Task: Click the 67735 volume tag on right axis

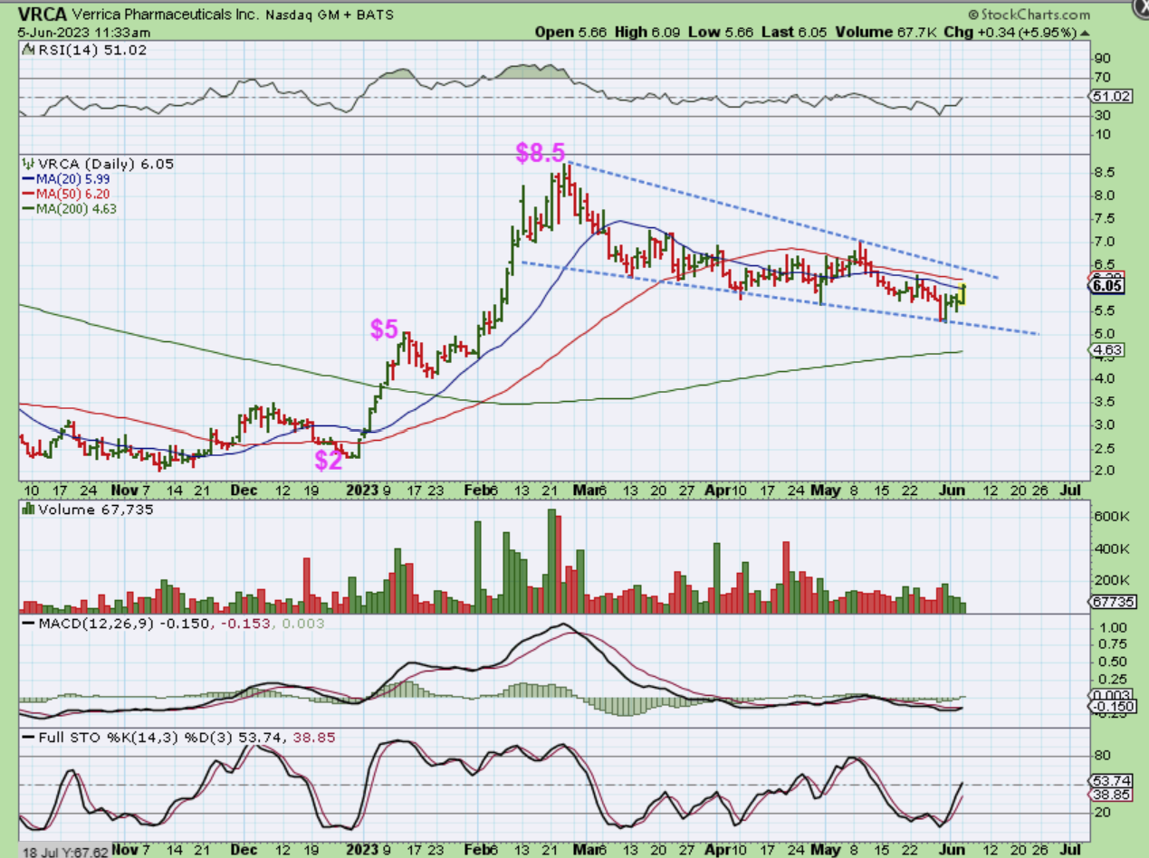Action: point(1110,600)
